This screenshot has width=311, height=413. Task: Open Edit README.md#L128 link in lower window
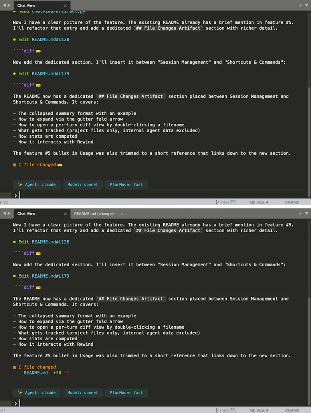point(50,242)
